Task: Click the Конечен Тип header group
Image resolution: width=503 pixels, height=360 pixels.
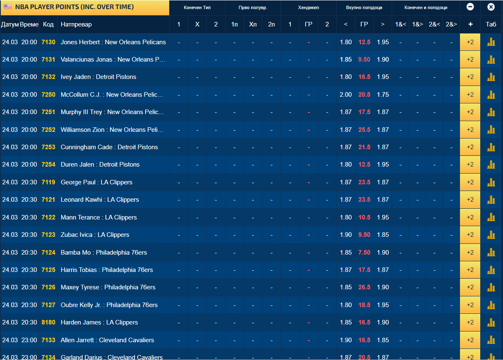Action: coord(197,8)
